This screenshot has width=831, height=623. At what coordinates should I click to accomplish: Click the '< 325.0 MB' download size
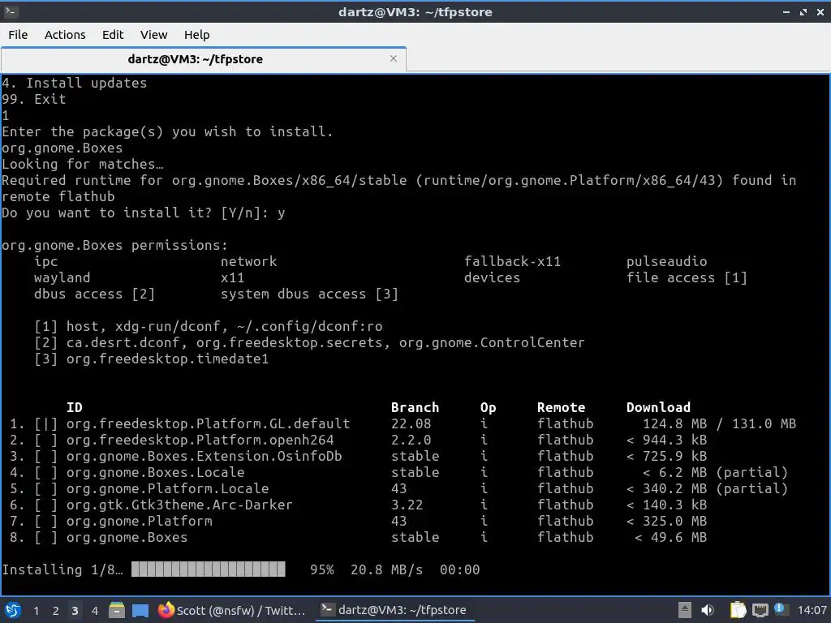tap(667, 522)
